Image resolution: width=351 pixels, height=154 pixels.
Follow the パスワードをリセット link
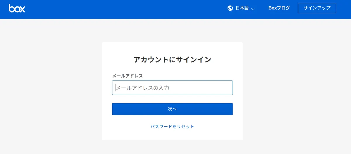(172, 126)
